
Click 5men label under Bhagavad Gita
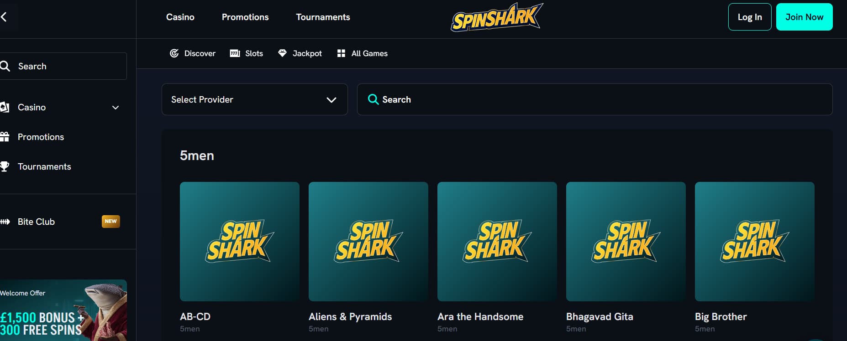point(576,329)
